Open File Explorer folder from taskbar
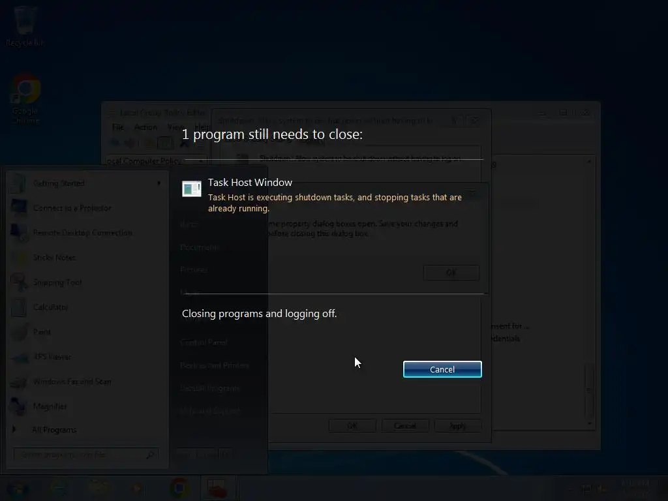668x501 pixels. coord(99,488)
